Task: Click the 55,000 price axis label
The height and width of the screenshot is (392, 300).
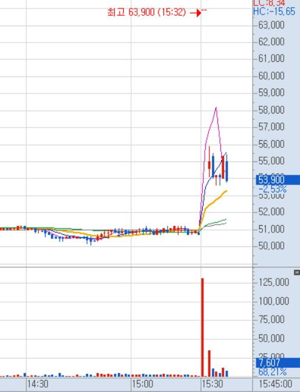Action: (271, 161)
